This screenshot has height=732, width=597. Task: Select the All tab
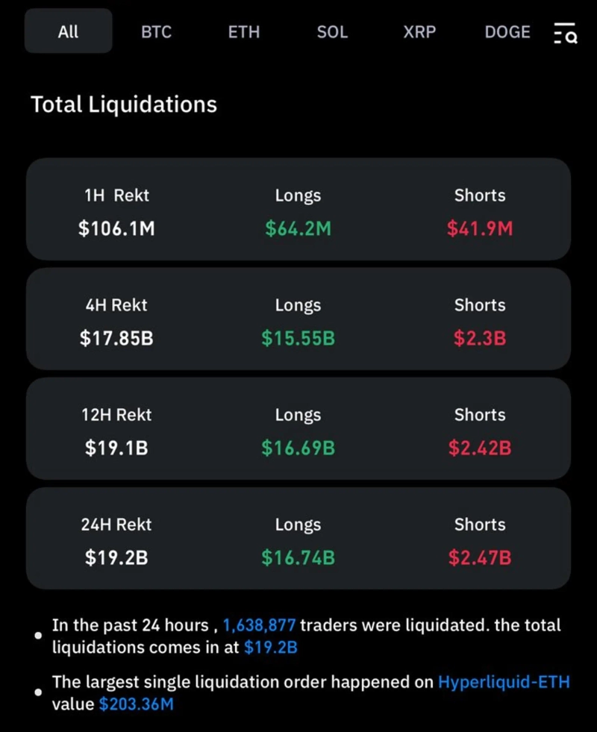(68, 31)
